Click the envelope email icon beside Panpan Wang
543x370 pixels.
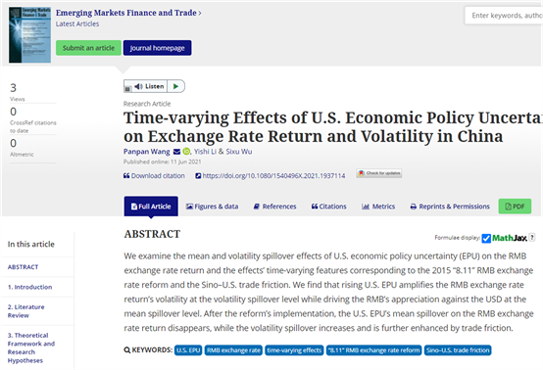pos(176,152)
